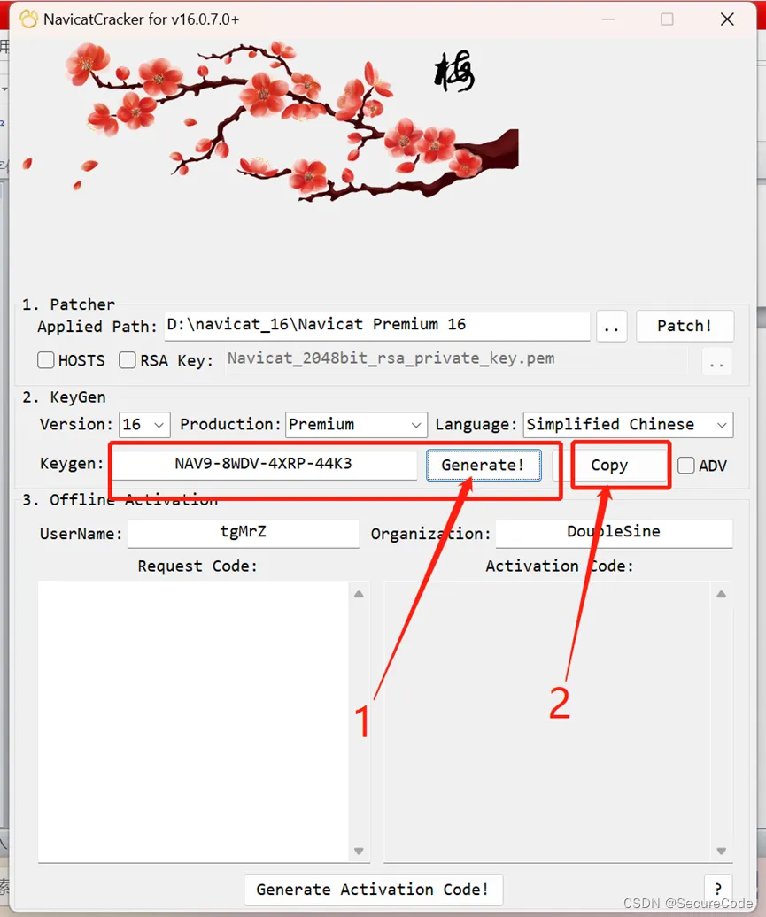
Task: Click Activation Code scrollbar down arrow
Action: [x=722, y=851]
